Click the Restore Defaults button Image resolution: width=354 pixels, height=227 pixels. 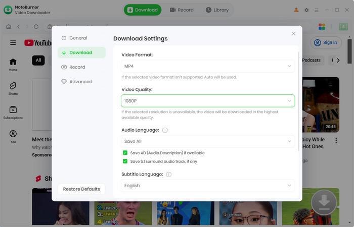(x=81, y=189)
